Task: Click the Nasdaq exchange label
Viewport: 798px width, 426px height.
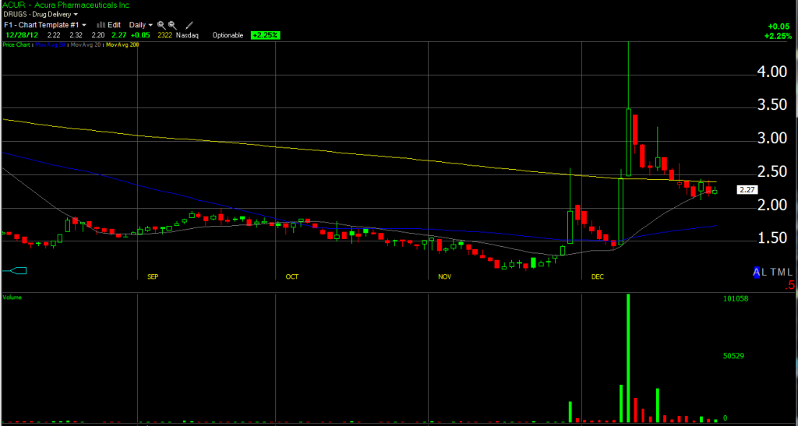Action: pos(187,35)
